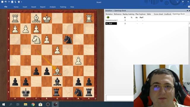The image size is (190, 107).
Task: Switch to the Table tab
Action: [149, 14]
